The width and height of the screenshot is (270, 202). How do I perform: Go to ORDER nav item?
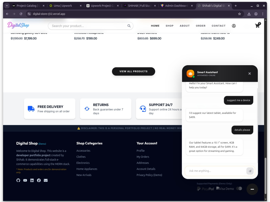201,26
